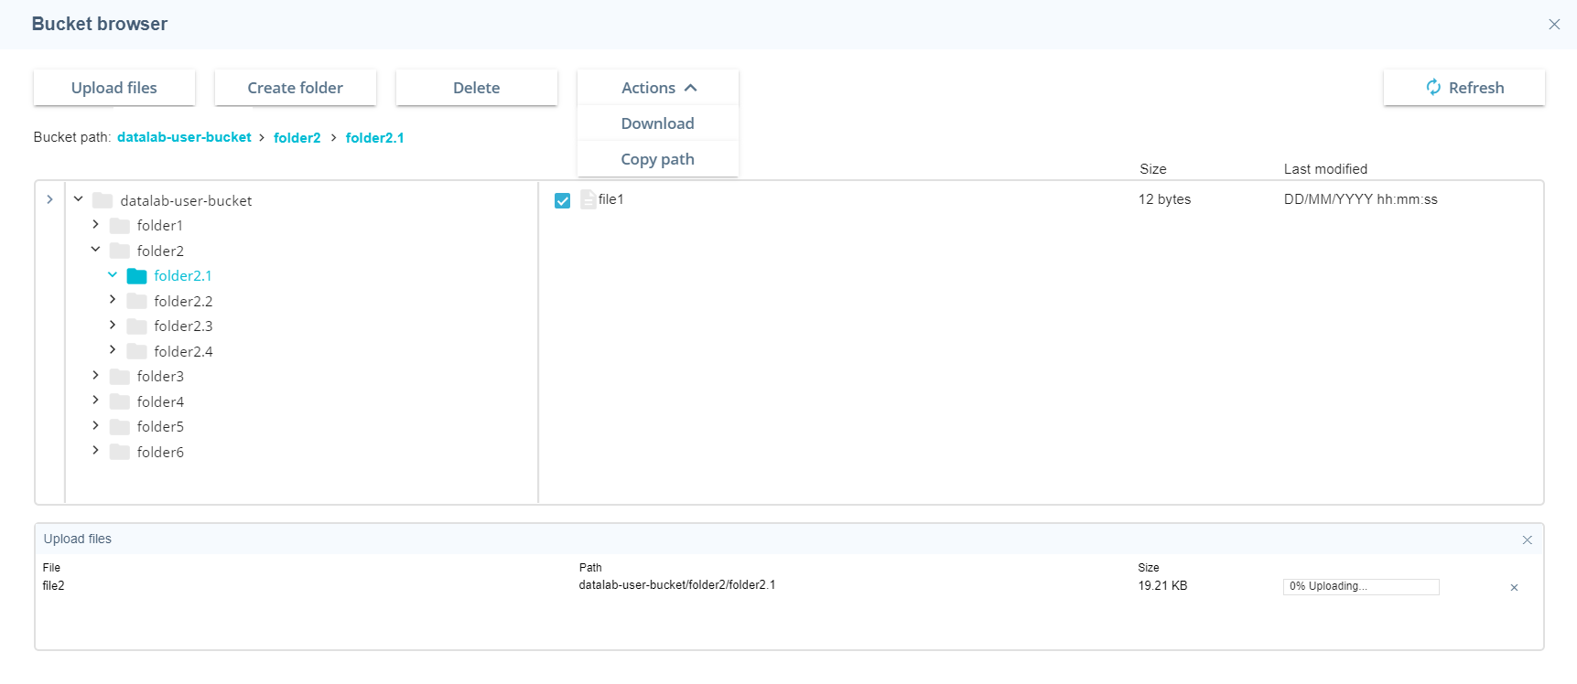
Task: Refresh the bucket contents
Action: 1464,88
